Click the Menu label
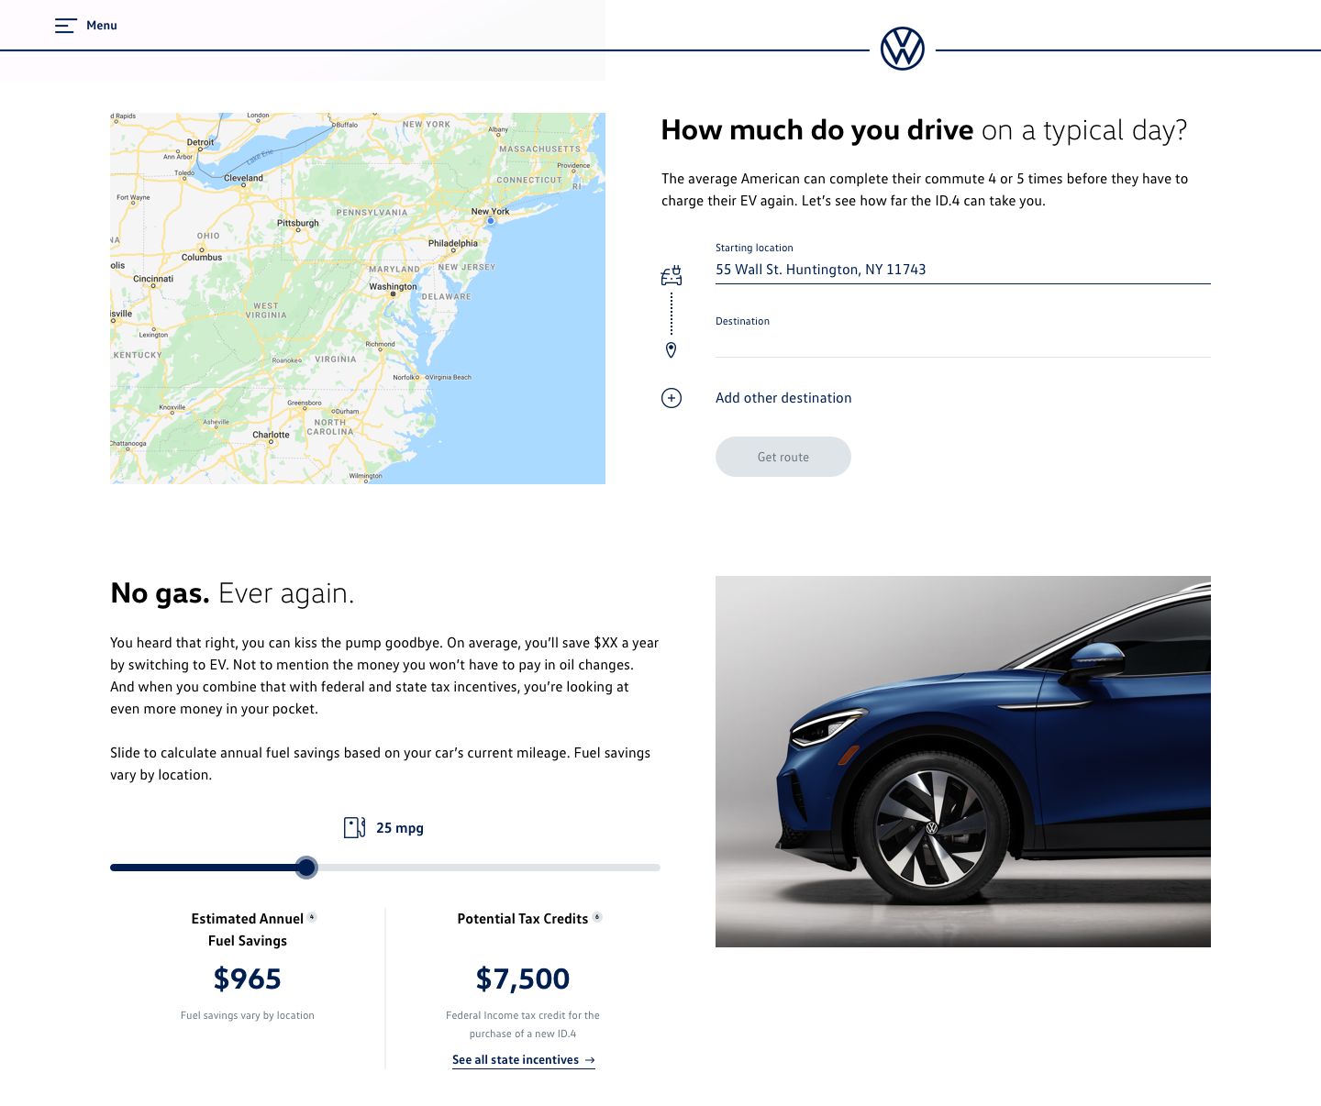Screen dimensions: 1321x1106 click(x=102, y=26)
